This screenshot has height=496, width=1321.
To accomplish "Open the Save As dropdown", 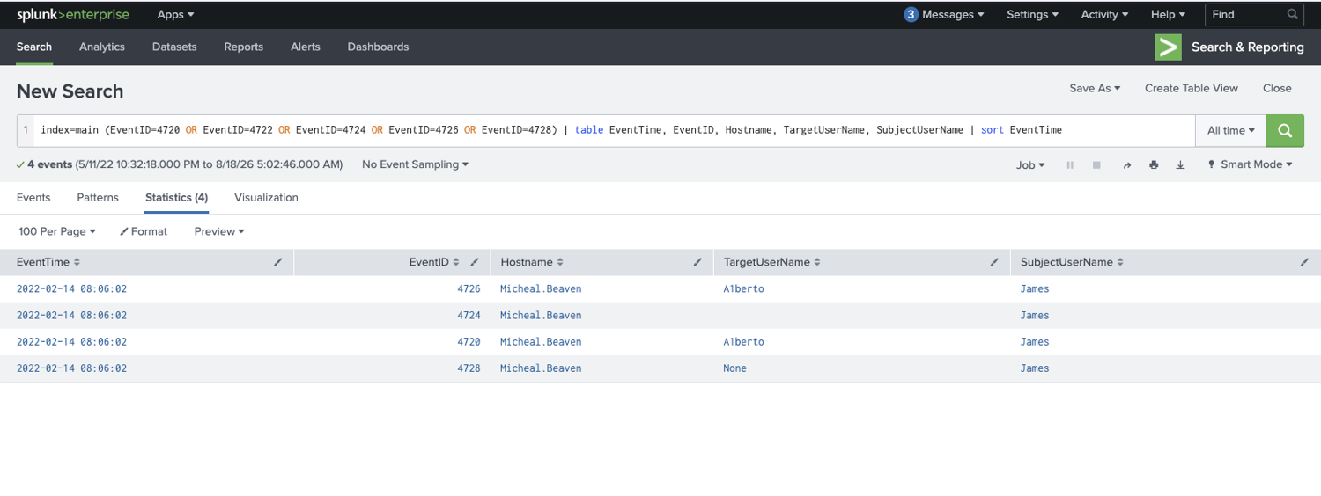I will [x=1095, y=88].
